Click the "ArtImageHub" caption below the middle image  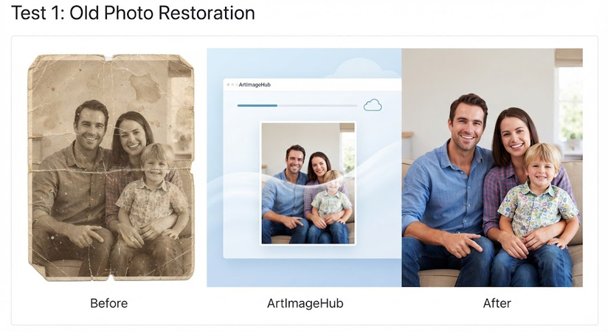(x=305, y=303)
